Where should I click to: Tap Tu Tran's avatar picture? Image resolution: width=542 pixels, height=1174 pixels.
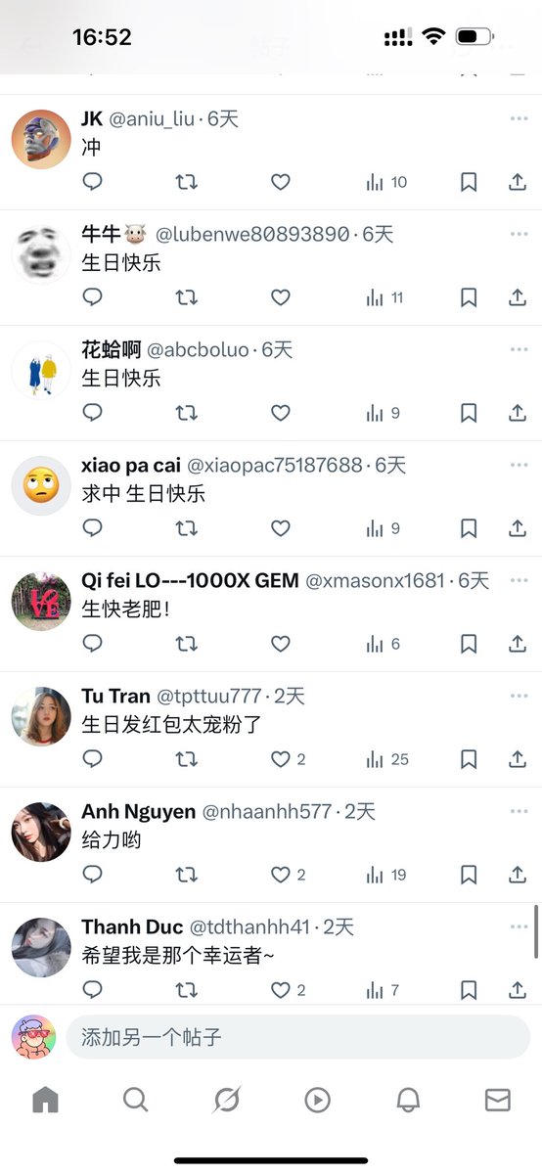(x=41, y=717)
